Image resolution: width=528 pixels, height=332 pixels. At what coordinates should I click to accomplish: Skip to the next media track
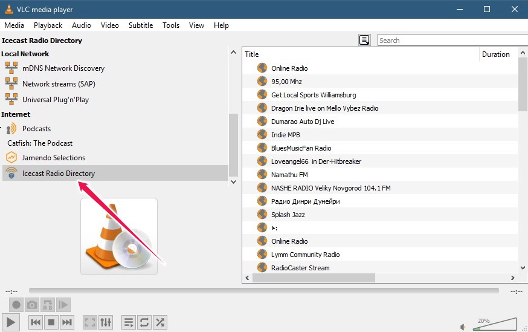point(66,322)
